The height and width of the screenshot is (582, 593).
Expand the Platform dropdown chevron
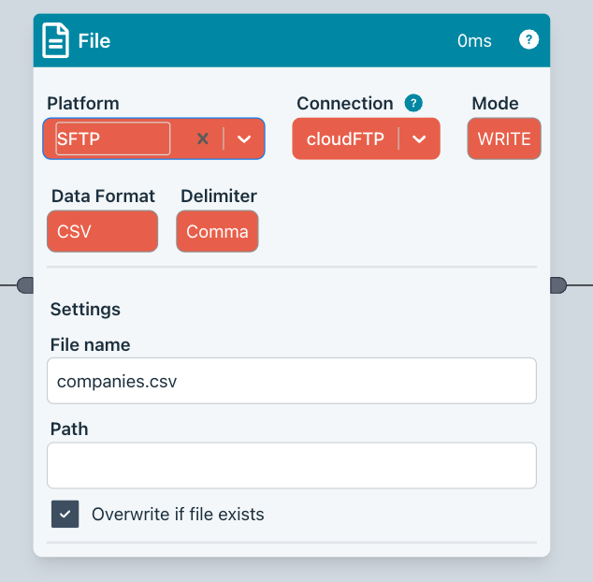(244, 138)
